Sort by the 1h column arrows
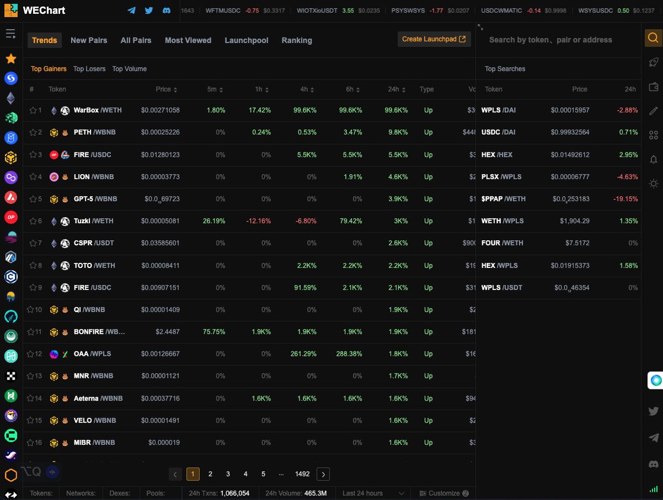 pos(267,90)
